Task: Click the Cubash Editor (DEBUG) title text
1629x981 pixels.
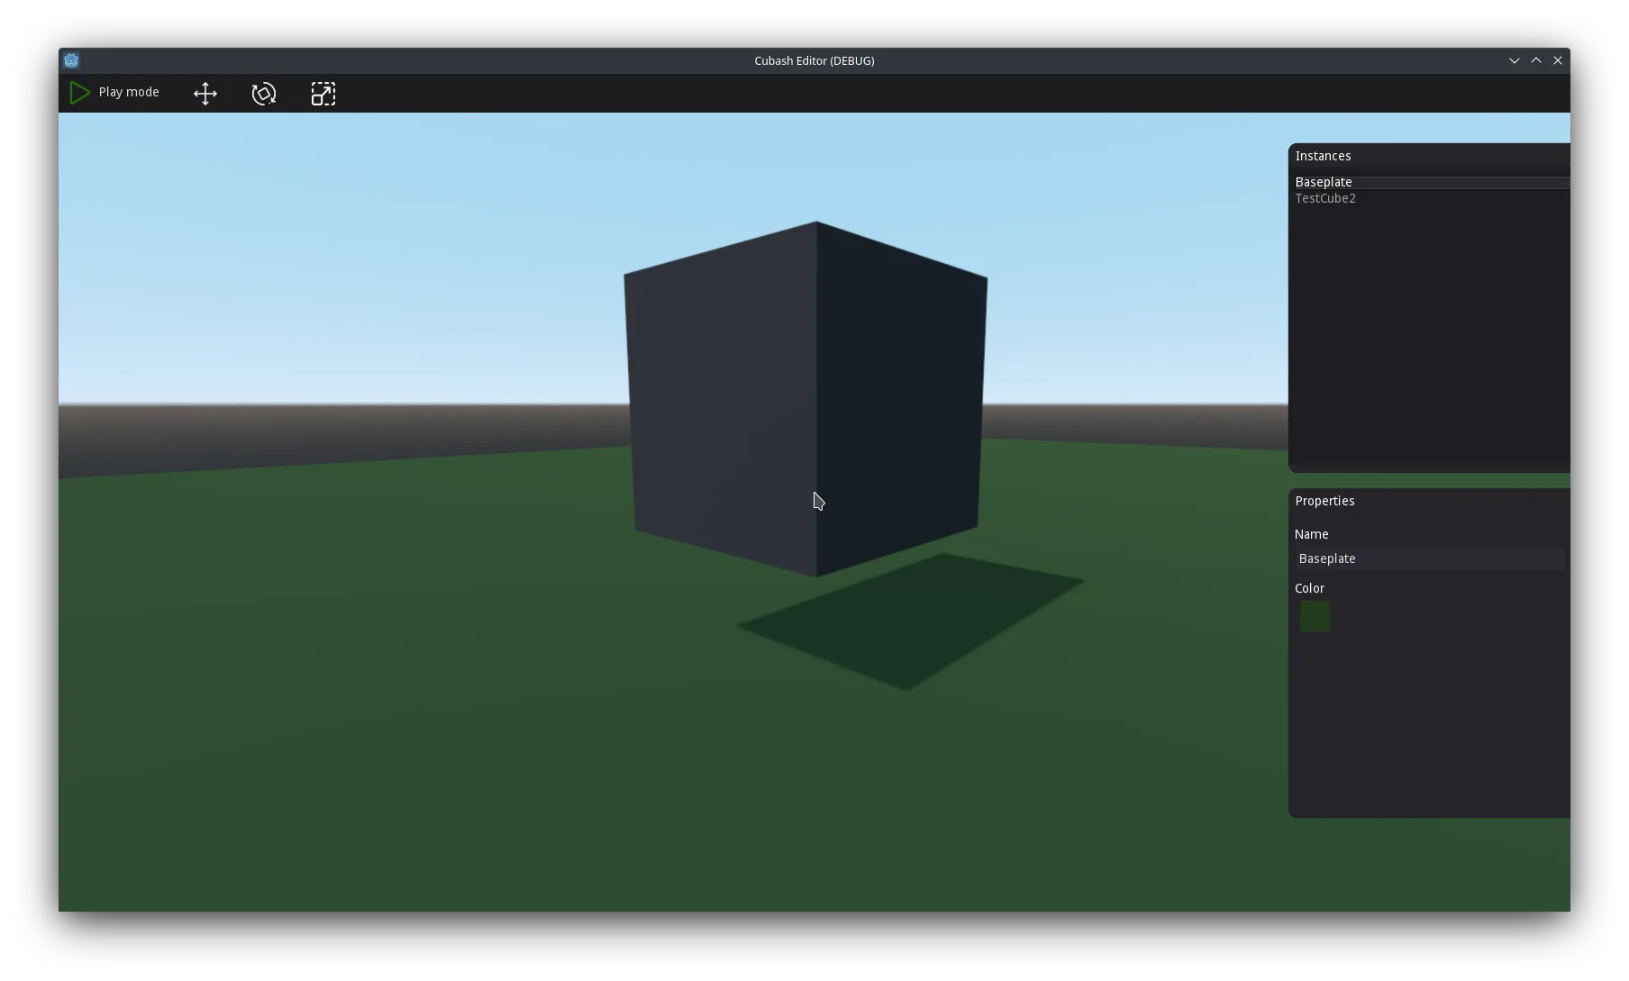Action: [814, 60]
